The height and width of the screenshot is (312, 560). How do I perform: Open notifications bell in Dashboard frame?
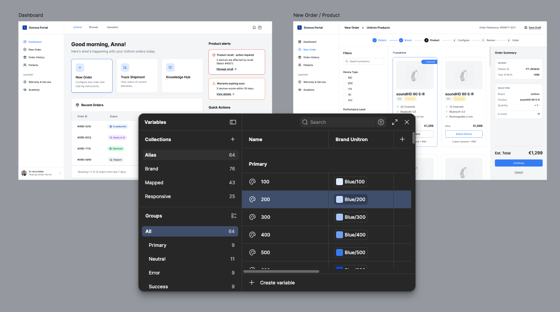click(254, 28)
